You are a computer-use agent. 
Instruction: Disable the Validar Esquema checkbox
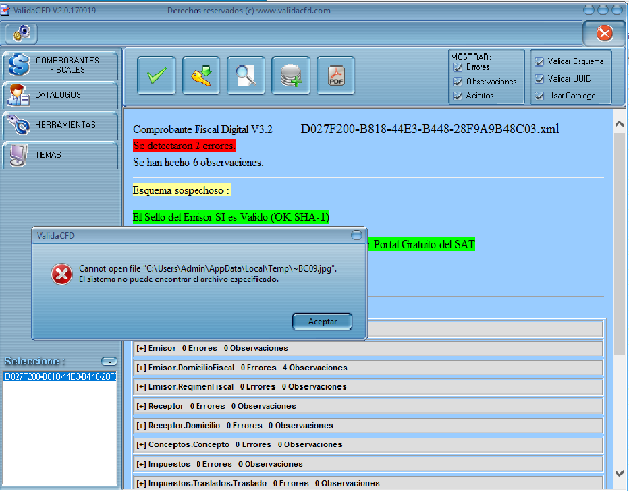coord(539,61)
